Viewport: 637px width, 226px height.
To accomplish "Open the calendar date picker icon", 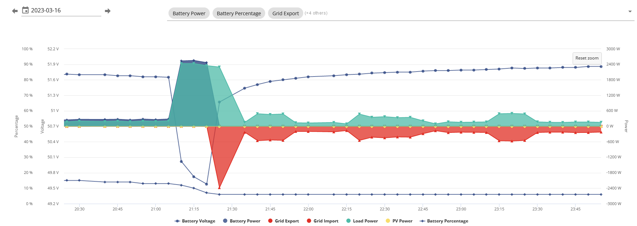I will pyautogui.click(x=25, y=10).
